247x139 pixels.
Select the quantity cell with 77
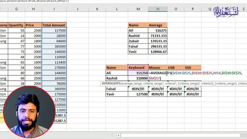tap(16, 46)
